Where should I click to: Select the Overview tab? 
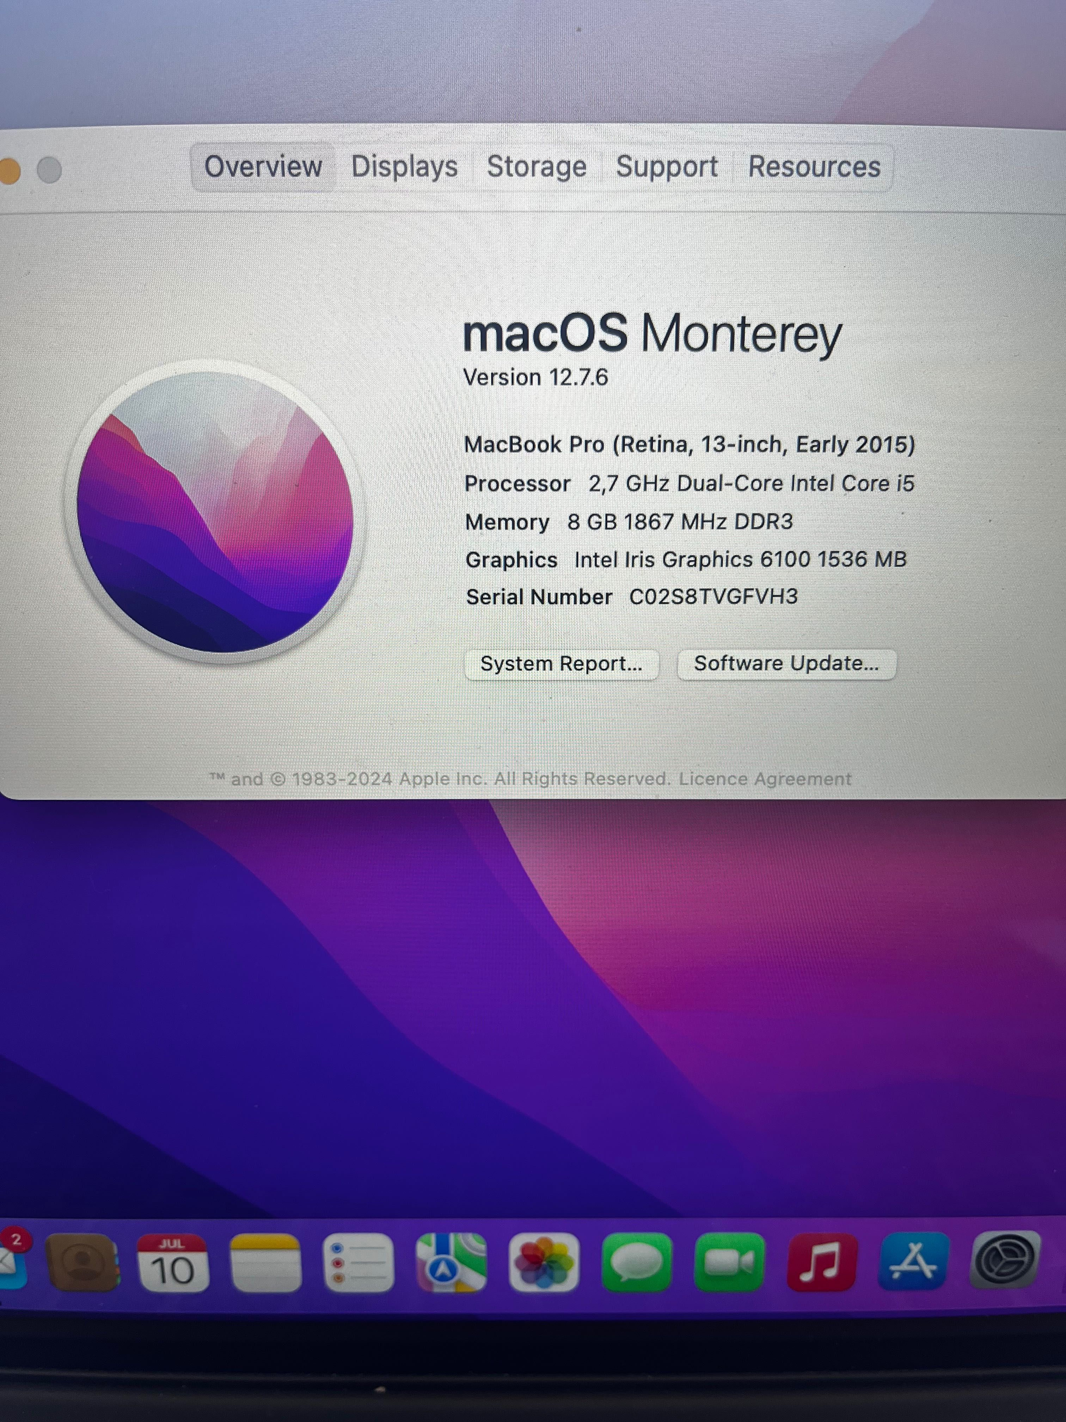(x=263, y=167)
